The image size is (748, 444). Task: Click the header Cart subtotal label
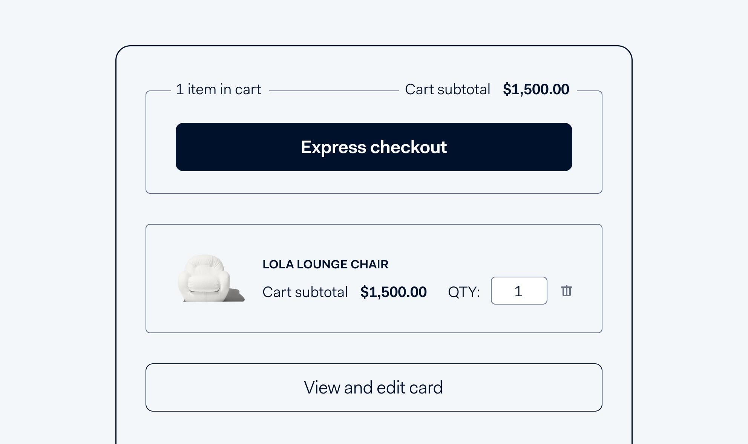coord(448,90)
